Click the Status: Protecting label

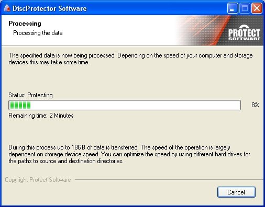pyautogui.click(x=30, y=95)
